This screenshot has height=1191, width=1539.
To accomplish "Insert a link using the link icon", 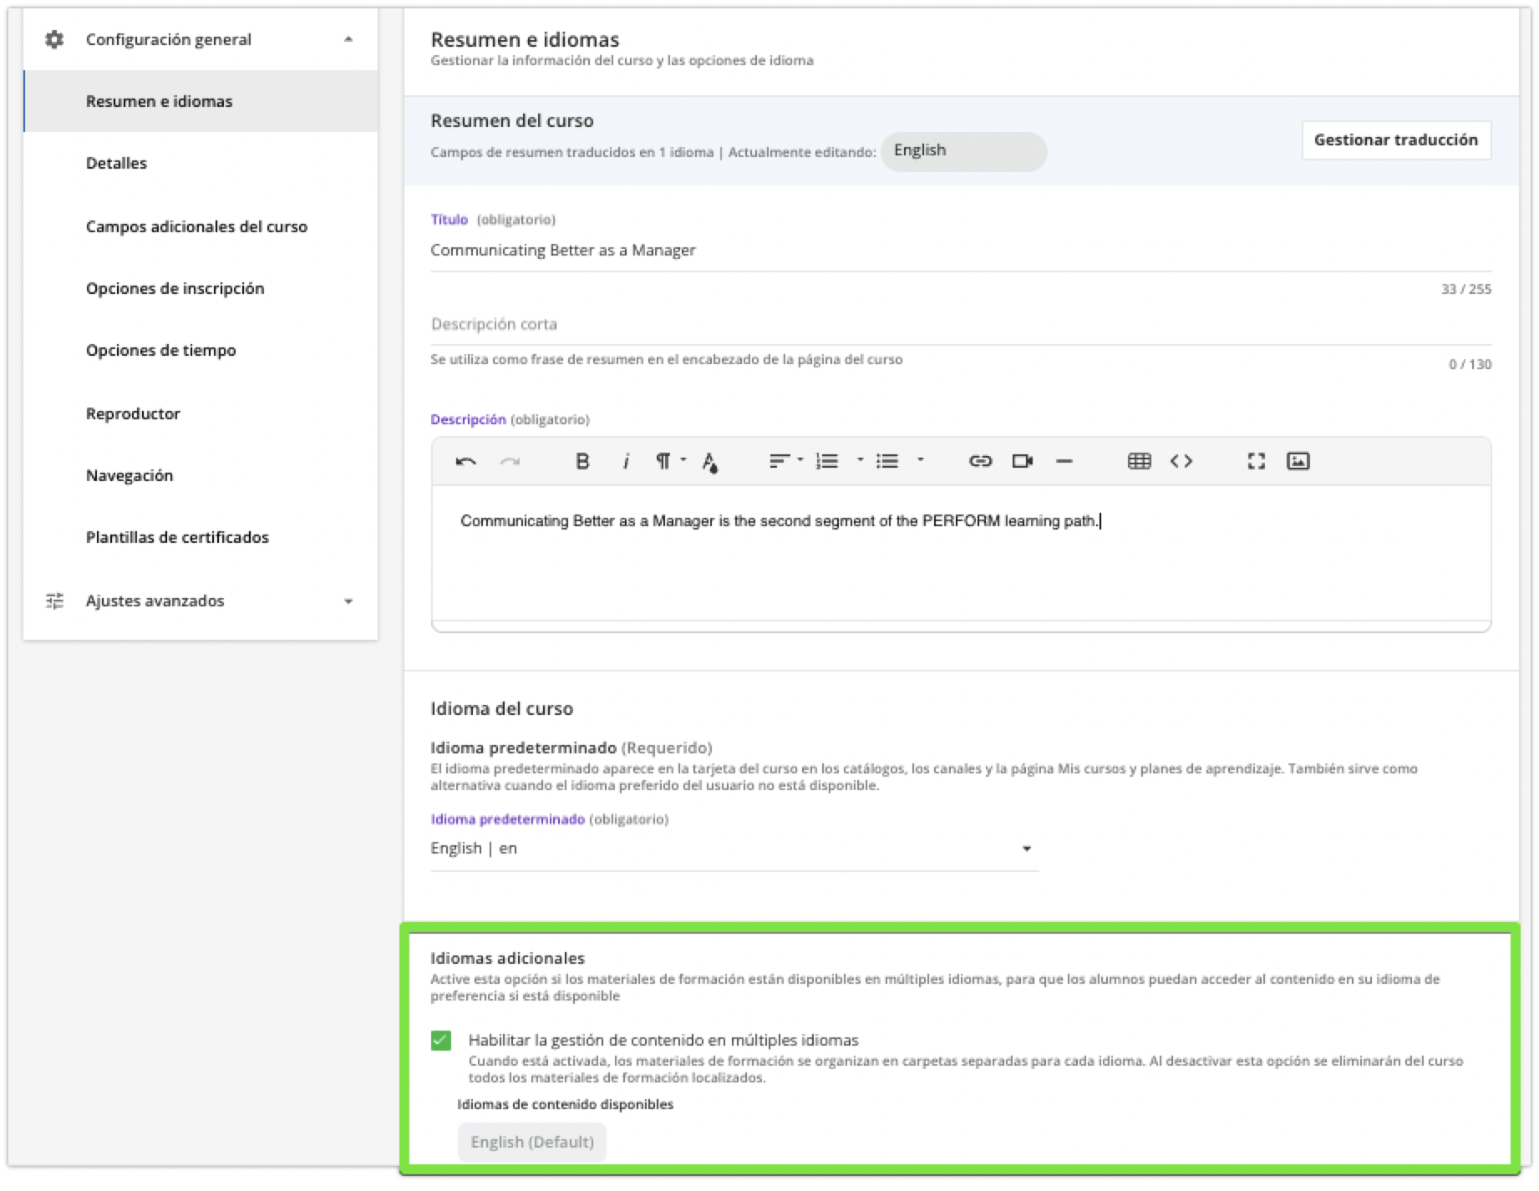I will click(979, 461).
